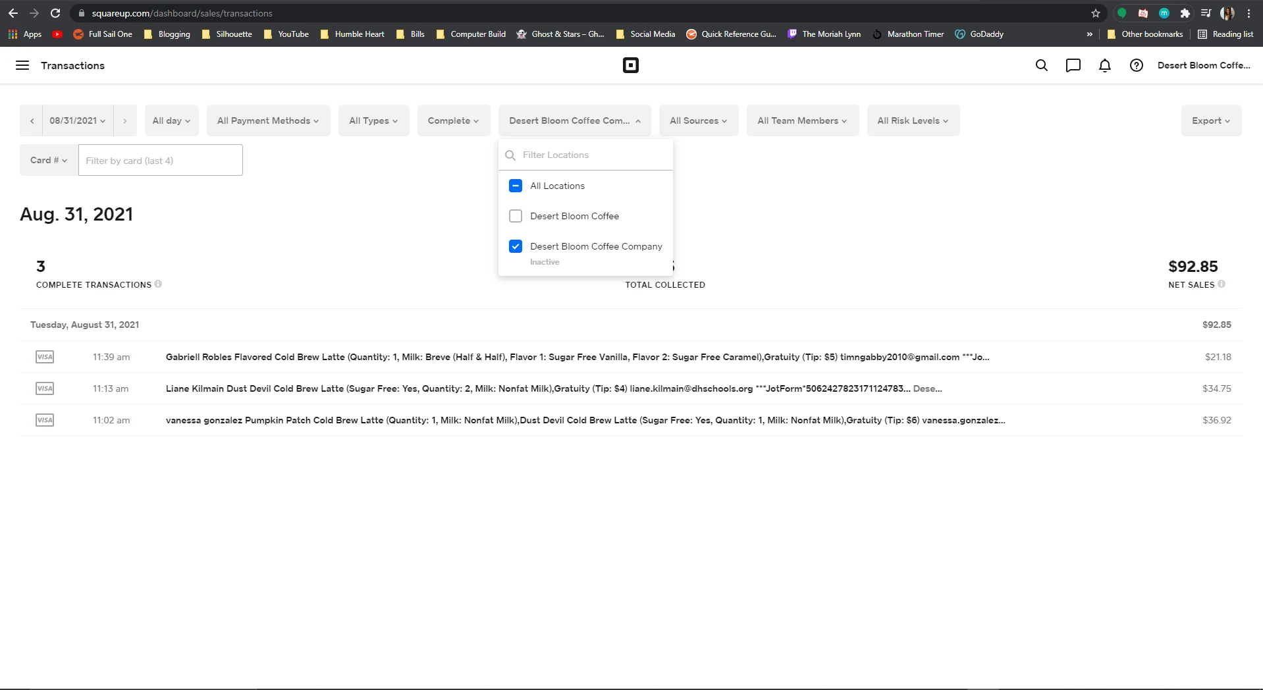Click the Square logo in the header

click(x=630, y=65)
